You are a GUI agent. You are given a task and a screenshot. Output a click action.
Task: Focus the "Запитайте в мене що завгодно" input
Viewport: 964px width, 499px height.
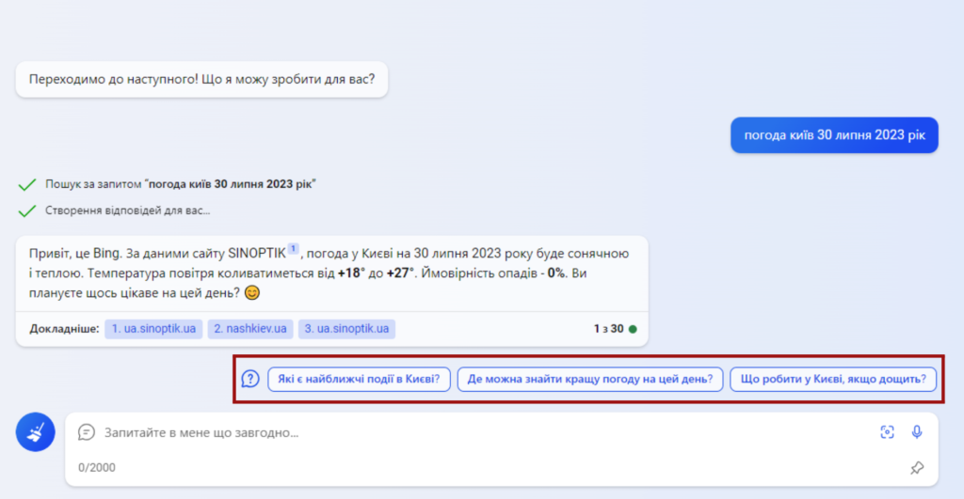coord(471,432)
